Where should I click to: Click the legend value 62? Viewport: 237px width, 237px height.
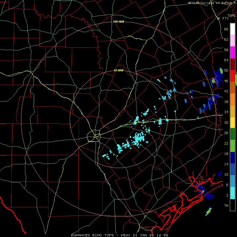click(x=226, y=39)
